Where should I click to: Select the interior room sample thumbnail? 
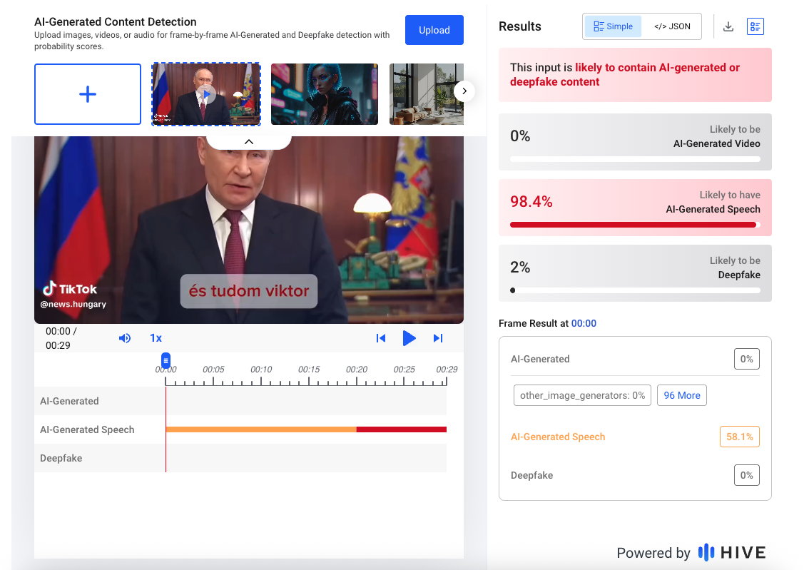pos(421,94)
